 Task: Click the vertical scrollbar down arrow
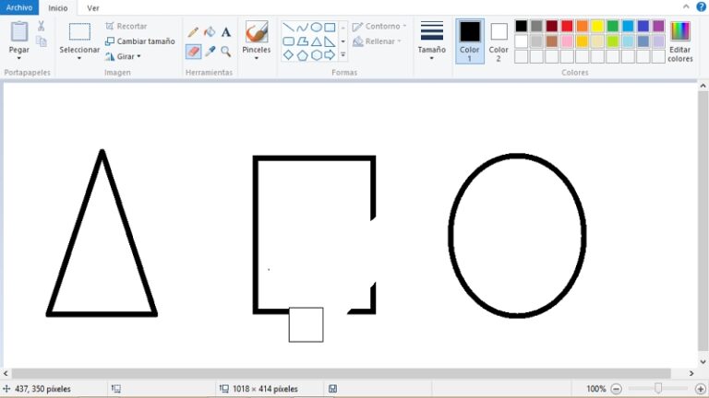point(703,361)
